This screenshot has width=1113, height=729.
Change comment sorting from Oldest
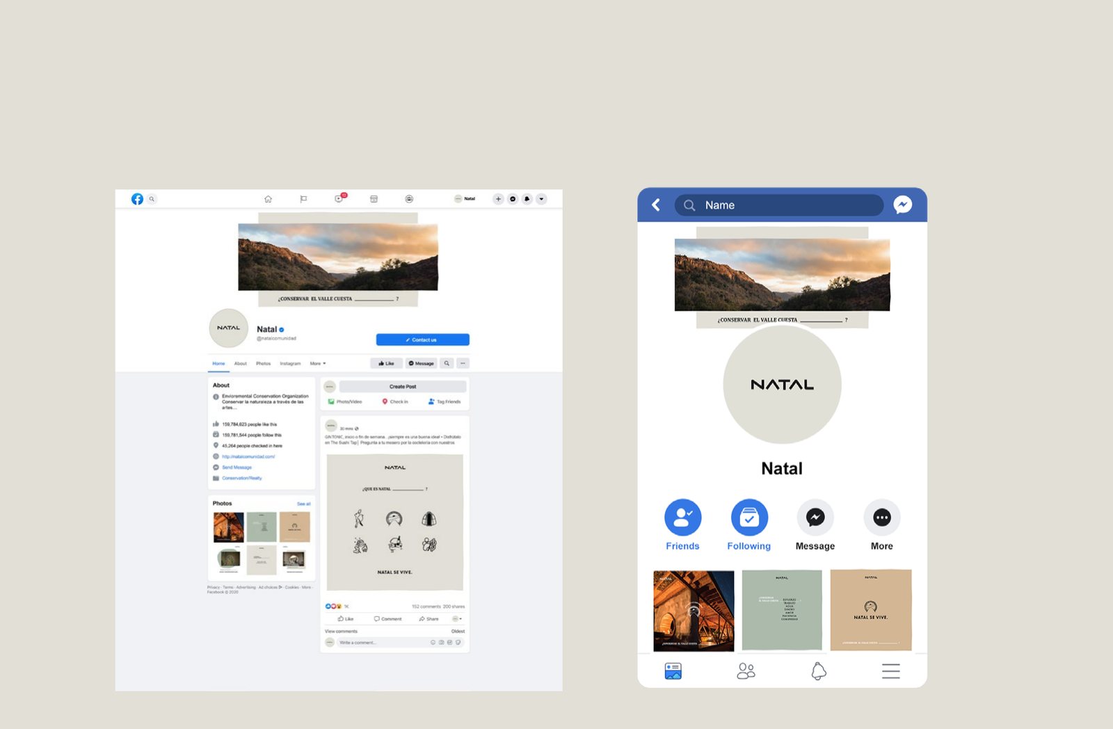tap(458, 632)
